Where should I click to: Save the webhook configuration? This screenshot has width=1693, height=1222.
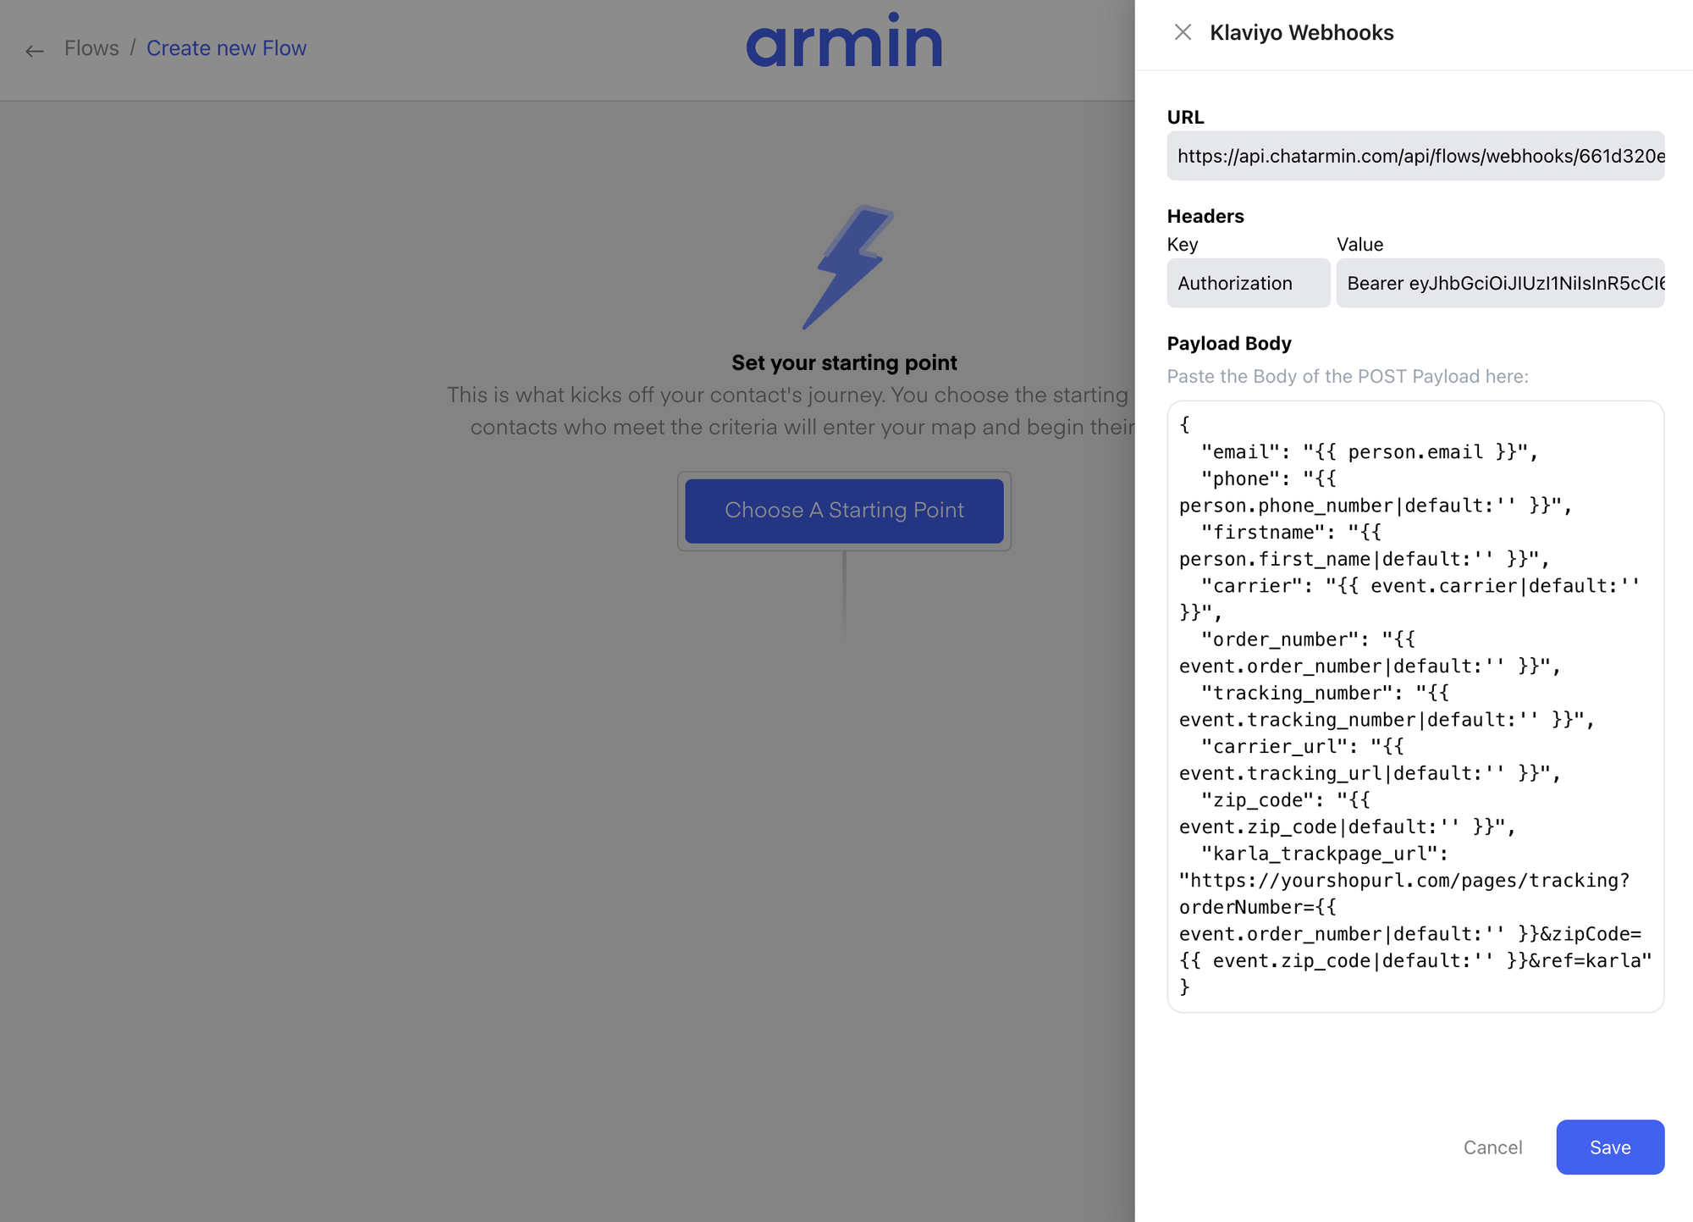1609,1147
